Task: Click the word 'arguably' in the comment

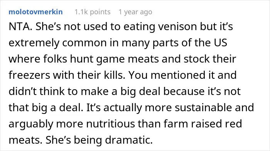Action: (x=31, y=124)
